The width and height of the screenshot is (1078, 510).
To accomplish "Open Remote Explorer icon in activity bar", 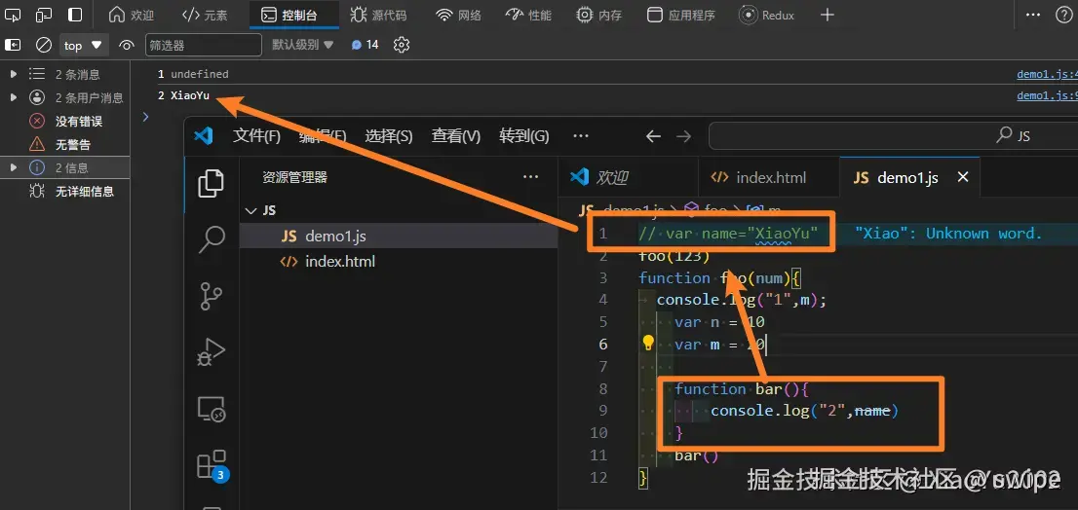I will (x=212, y=409).
